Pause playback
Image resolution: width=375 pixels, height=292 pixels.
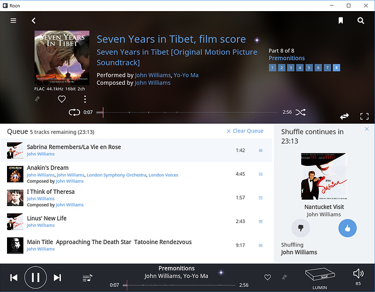point(36,277)
